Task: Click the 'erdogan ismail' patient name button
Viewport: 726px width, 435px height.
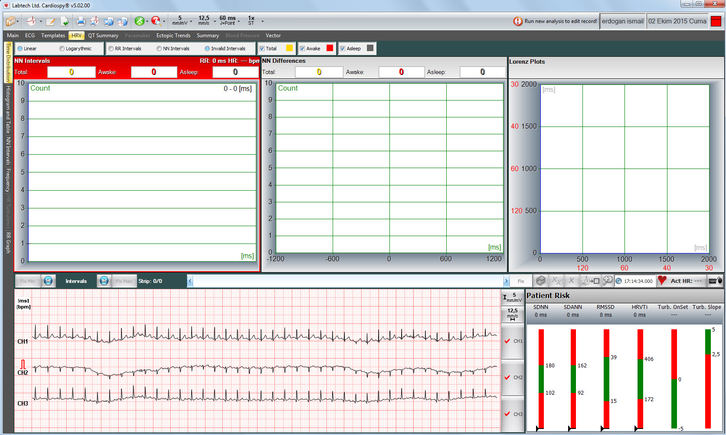Action: coord(623,21)
